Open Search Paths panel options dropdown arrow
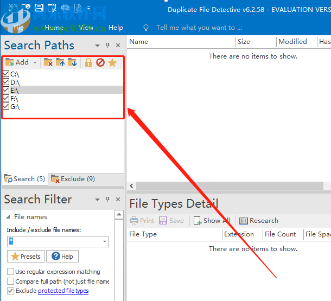This screenshot has width=331, height=301. pyautogui.click(x=97, y=46)
